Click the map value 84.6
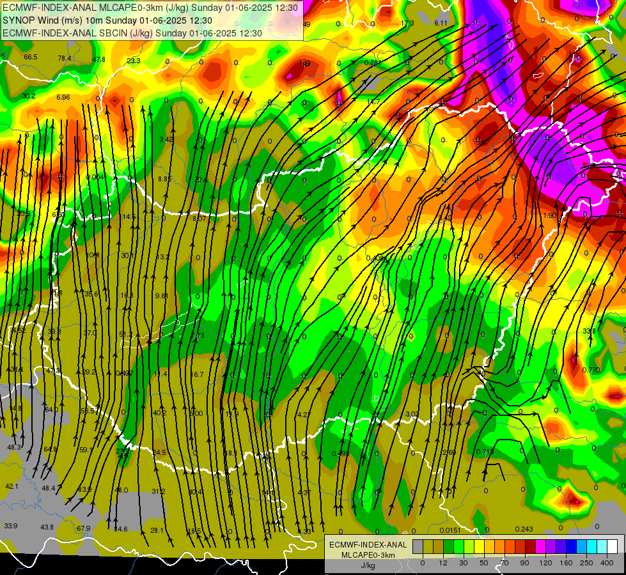Viewport: 626px width, 575px height. [x=121, y=529]
